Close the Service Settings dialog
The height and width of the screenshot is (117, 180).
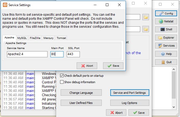119,5
